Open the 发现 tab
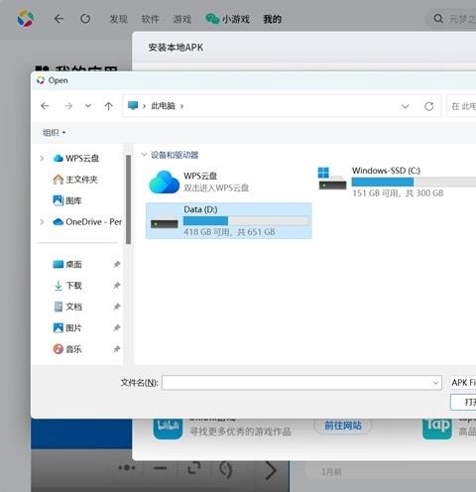 (118, 19)
